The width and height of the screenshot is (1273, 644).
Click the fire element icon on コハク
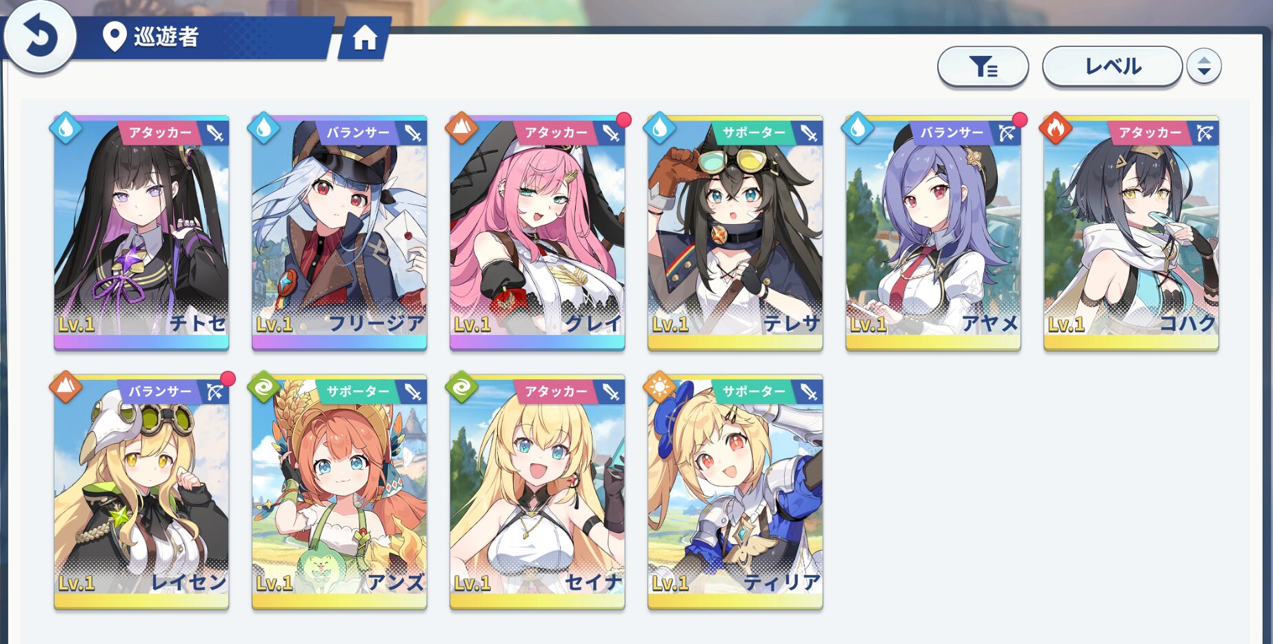[1056, 128]
